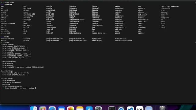Click the 'brew commands' line
196x110 pixels.
9,80
